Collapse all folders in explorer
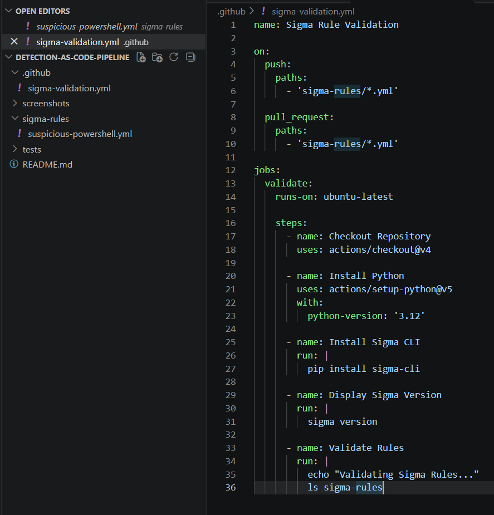494x515 pixels. click(190, 57)
